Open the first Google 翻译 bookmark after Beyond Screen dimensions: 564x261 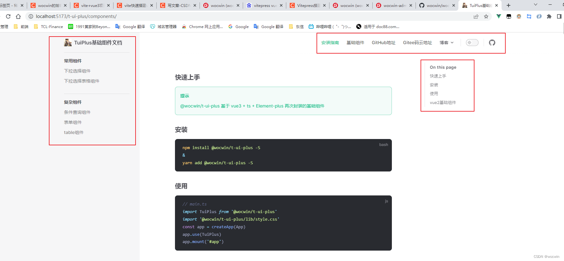pos(130,27)
